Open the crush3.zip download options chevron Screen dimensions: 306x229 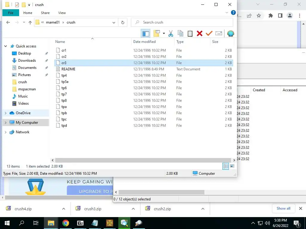133,209
